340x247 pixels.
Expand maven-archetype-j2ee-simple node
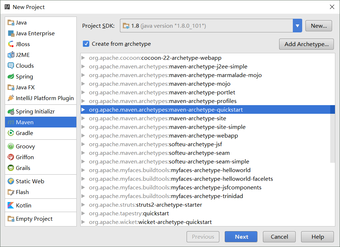pos(83,67)
